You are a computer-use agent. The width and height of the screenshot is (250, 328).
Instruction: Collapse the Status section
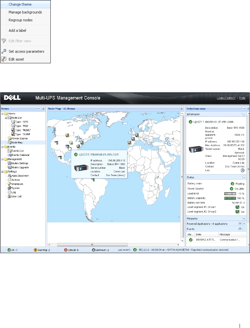pos(244,177)
